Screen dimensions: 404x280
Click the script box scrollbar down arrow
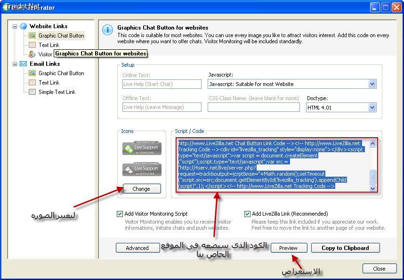click(372, 188)
